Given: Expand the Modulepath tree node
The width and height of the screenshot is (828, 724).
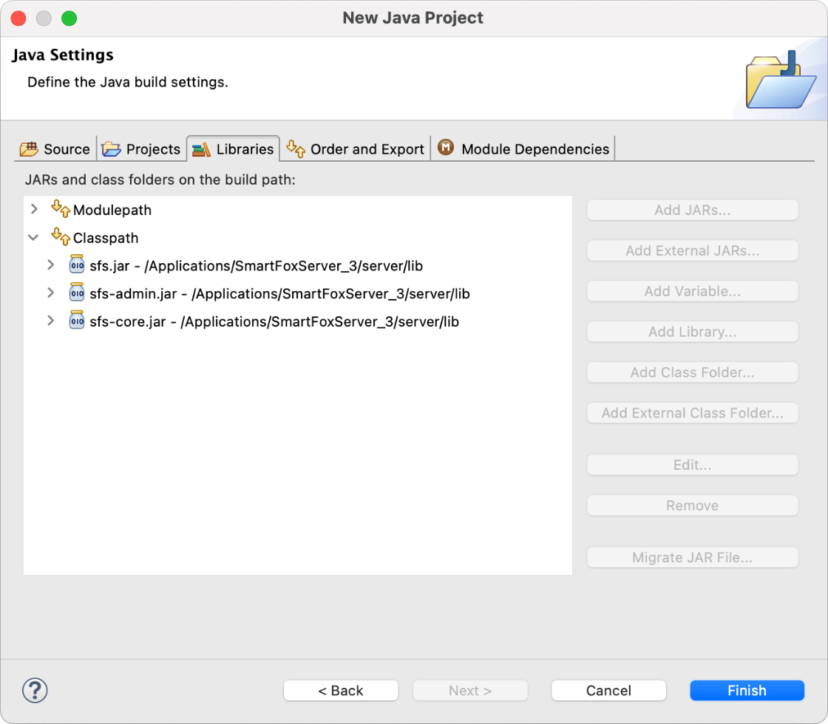Looking at the screenshot, I should 34,210.
